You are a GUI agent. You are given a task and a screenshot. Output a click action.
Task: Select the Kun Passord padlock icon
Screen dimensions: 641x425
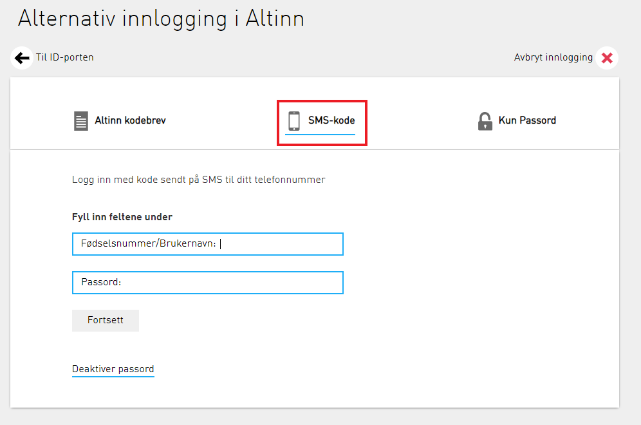[485, 121]
